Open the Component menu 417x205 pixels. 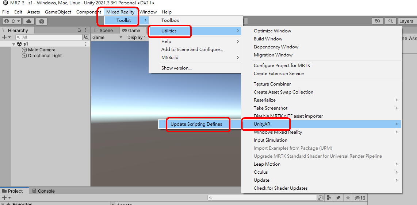(x=89, y=12)
